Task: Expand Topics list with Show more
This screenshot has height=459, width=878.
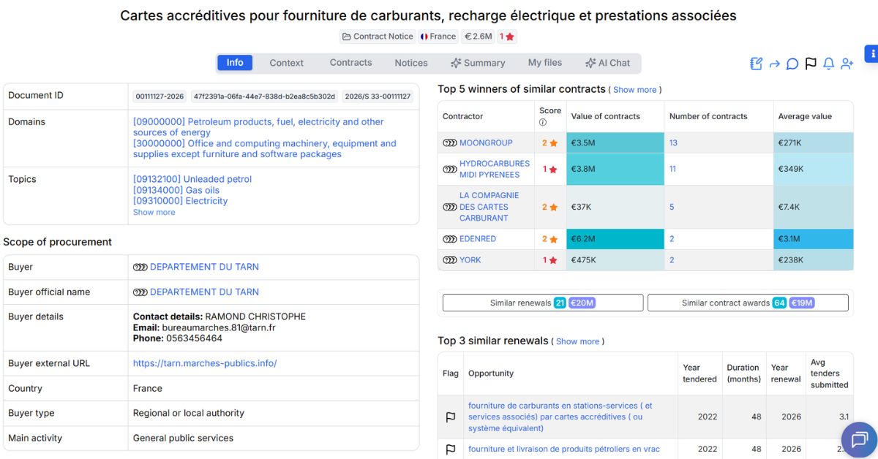Action: pos(154,213)
